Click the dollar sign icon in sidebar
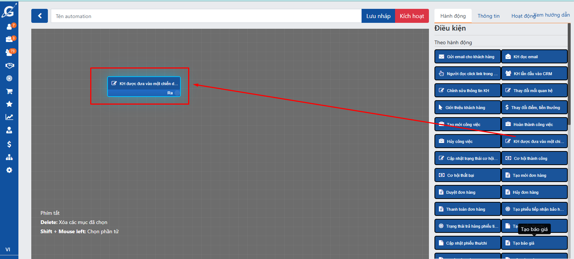Screen dimensions: 574x259 (x=9, y=144)
